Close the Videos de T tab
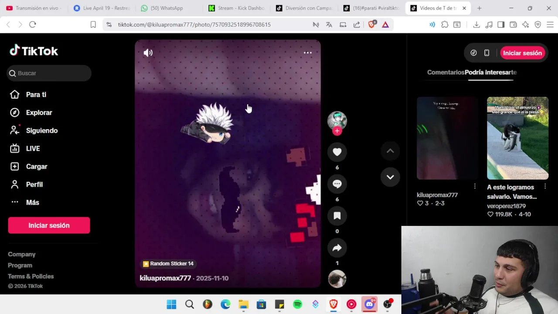558x314 pixels. [464, 8]
